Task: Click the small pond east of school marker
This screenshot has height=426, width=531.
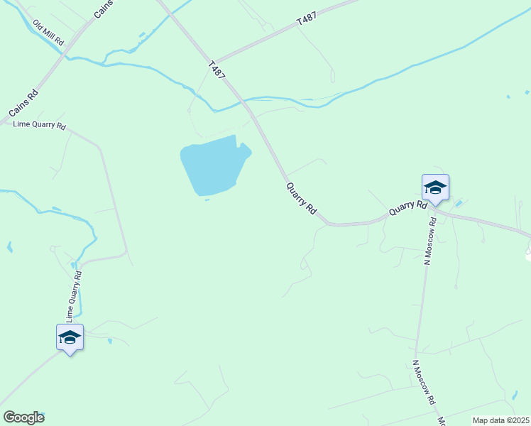Action: click(x=458, y=204)
